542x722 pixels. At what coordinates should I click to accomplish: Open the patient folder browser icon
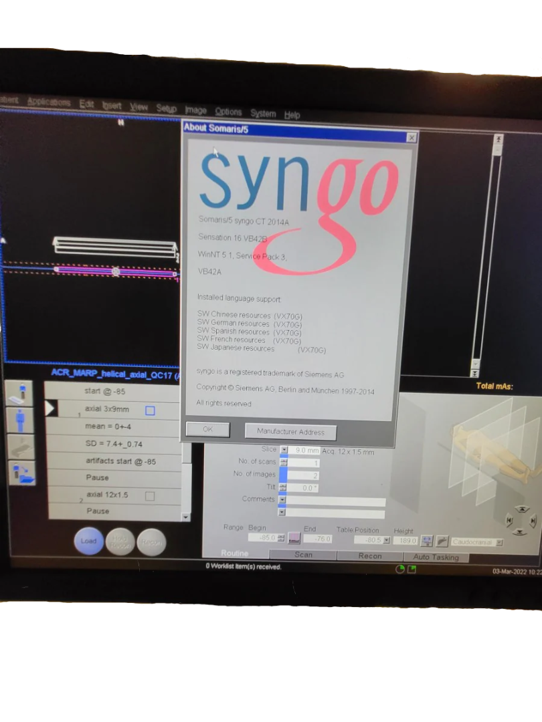click(x=21, y=474)
